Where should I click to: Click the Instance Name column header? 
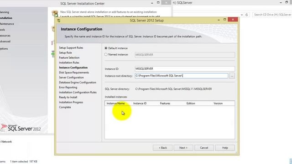(115, 103)
